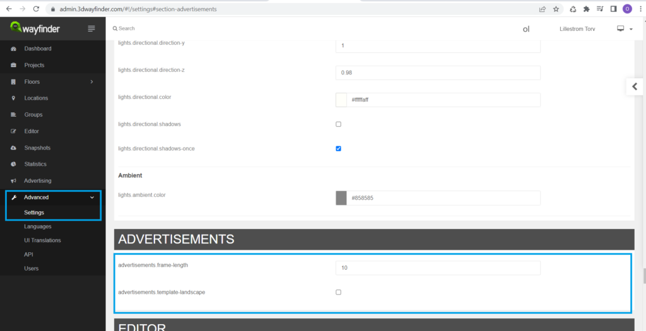
Task: Open Dashboard in sidebar
Action: 38,49
